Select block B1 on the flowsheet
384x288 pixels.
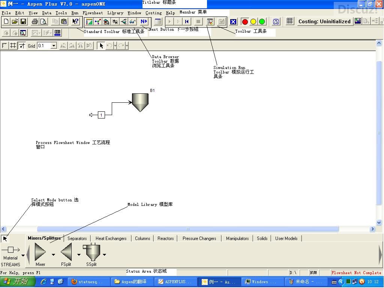[x=140, y=102]
